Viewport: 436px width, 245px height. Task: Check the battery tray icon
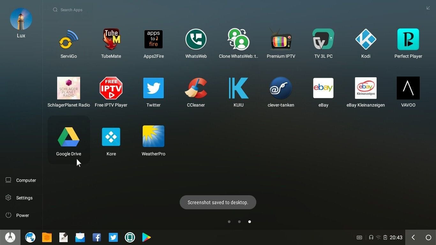(x=385, y=237)
